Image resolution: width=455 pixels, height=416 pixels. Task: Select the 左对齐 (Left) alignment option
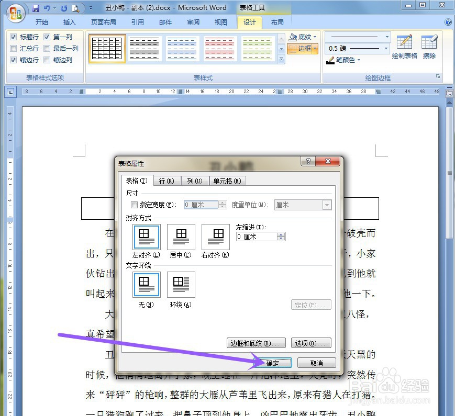pyautogui.click(x=146, y=237)
